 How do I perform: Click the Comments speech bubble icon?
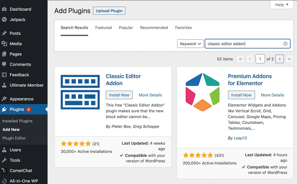tap(4, 64)
